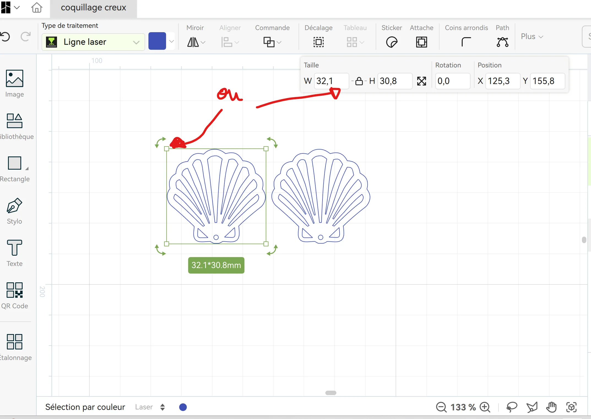Expand the Plus options menu

point(531,36)
